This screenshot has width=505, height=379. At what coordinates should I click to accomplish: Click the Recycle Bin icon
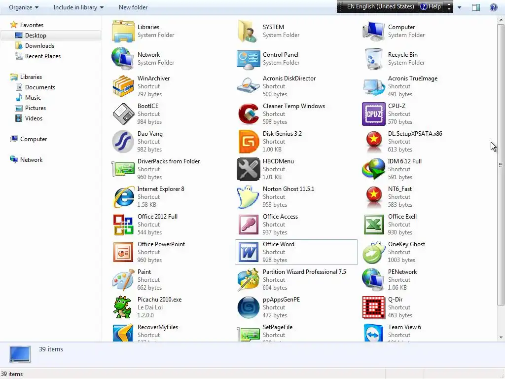(374, 59)
